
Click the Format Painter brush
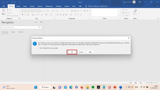[7, 16]
